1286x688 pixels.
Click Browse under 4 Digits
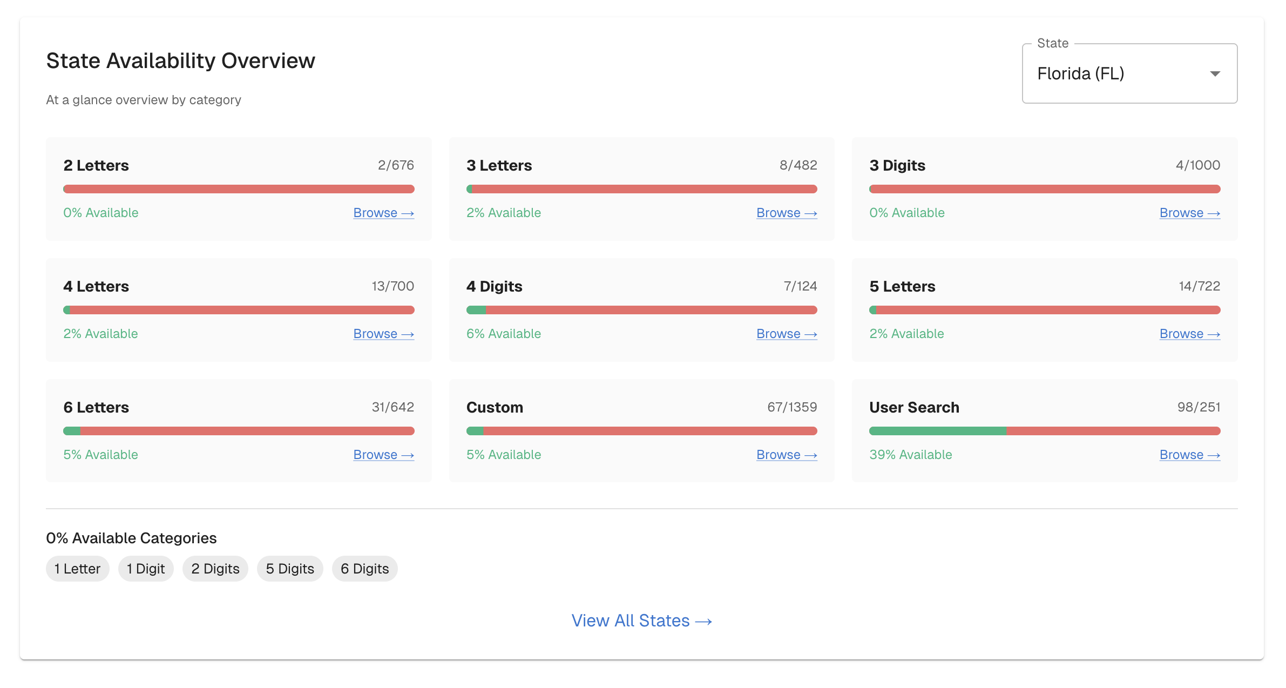(786, 334)
